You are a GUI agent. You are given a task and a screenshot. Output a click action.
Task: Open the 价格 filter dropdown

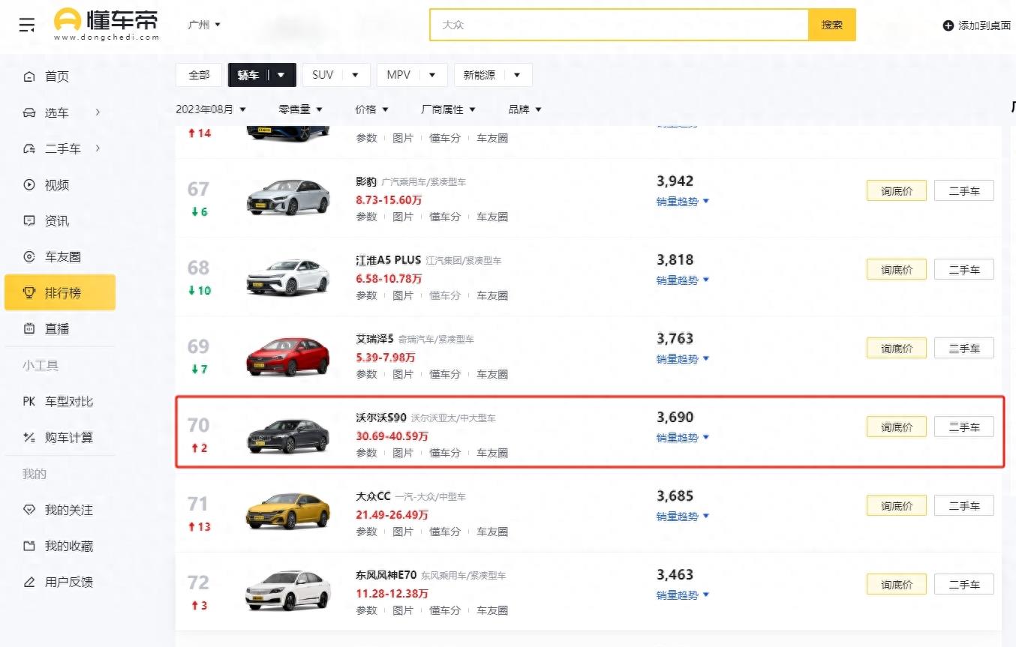pyautogui.click(x=371, y=109)
